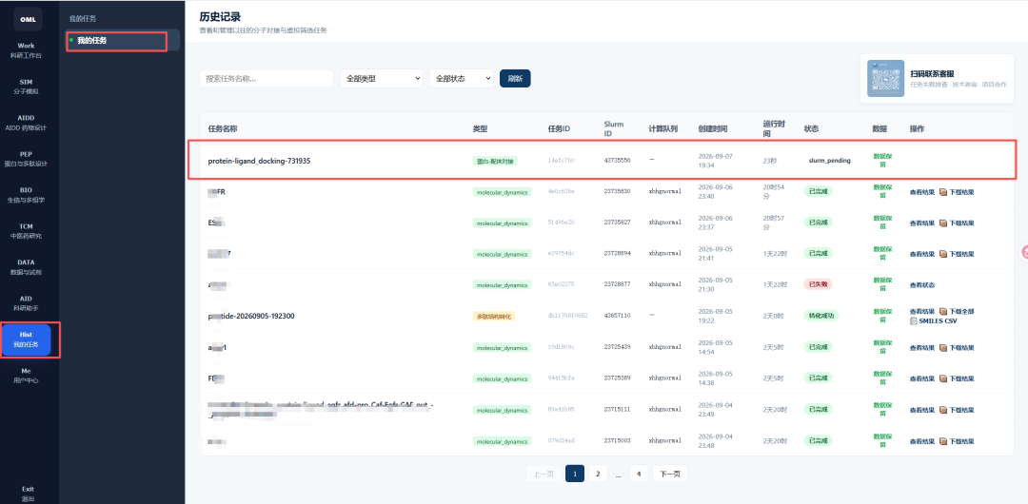This screenshot has width=1028, height=504.
Task: Download results for Slurm job 23725439
Action: coord(957,347)
